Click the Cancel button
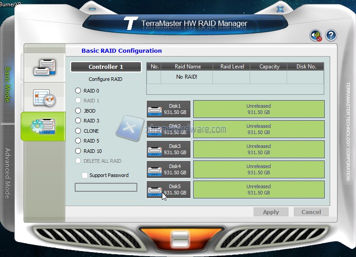The image size is (356, 257). pyautogui.click(x=311, y=212)
